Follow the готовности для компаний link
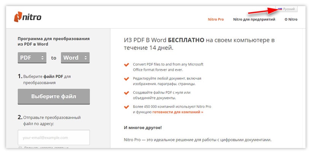The height and width of the screenshot is (153, 312). point(178,112)
